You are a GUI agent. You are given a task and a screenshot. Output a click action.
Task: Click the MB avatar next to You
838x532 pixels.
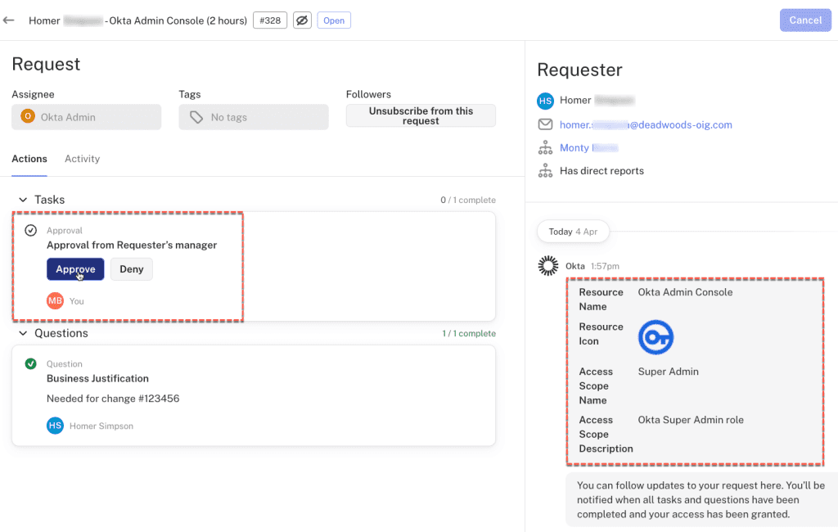pos(55,300)
